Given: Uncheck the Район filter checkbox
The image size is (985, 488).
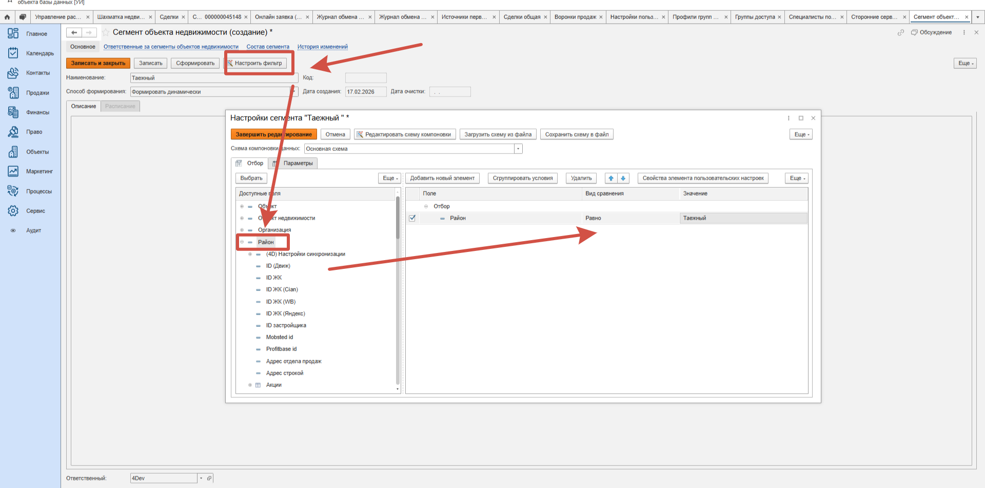Looking at the screenshot, I should [412, 218].
